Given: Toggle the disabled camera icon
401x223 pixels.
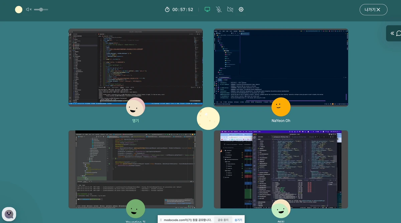Looking at the screenshot, I should click(230, 9).
